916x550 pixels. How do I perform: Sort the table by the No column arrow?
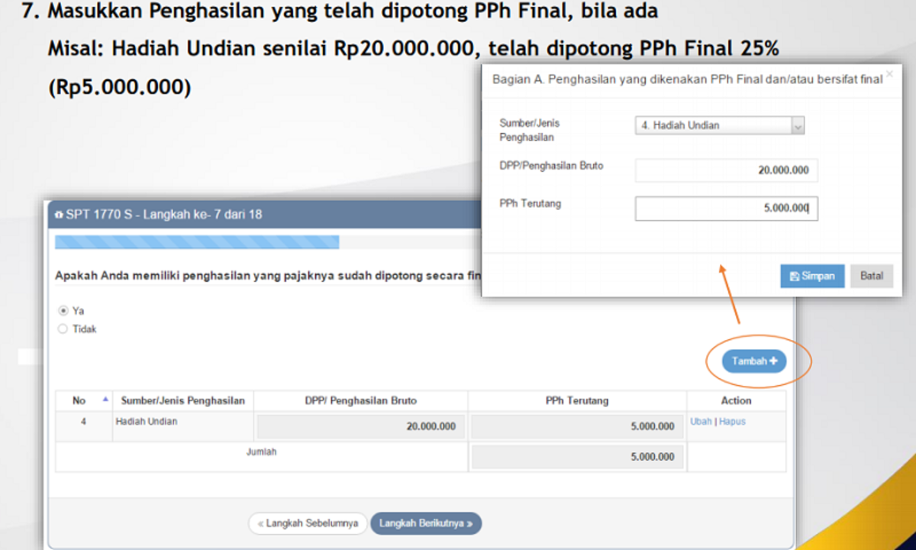[105, 400]
